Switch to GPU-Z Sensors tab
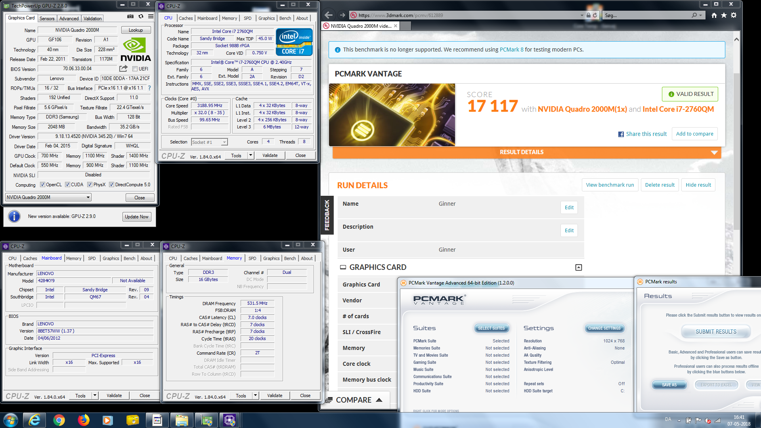Viewport: 761px width, 428px height. point(47,19)
